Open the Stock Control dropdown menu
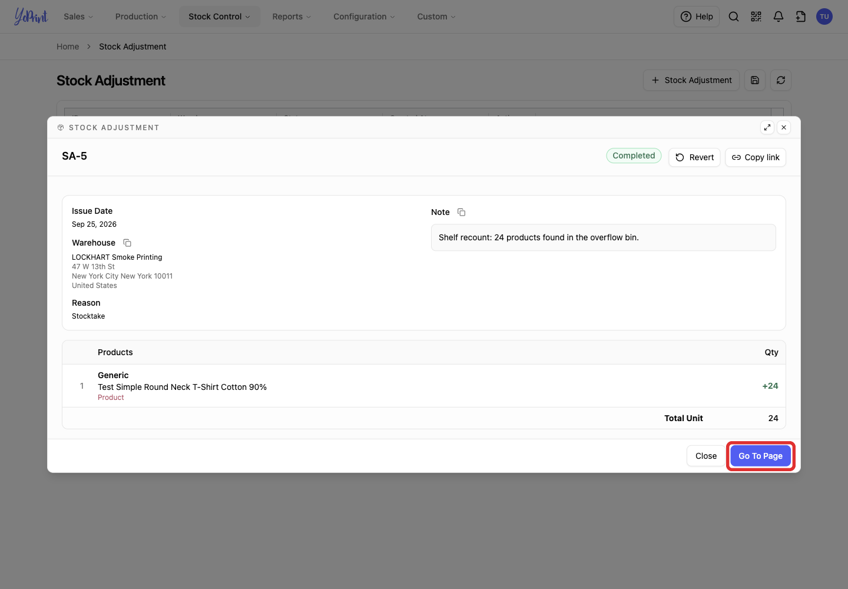This screenshot has width=848, height=589. click(x=220, y=16)
